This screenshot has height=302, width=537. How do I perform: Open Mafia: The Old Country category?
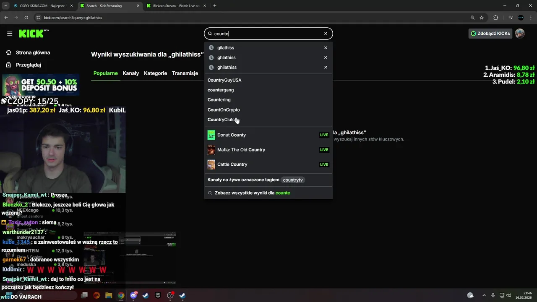[268, 150]
